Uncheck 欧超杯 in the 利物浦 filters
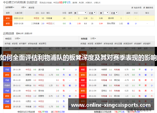This screenshot has height=113, width=157. coord(144,43)
